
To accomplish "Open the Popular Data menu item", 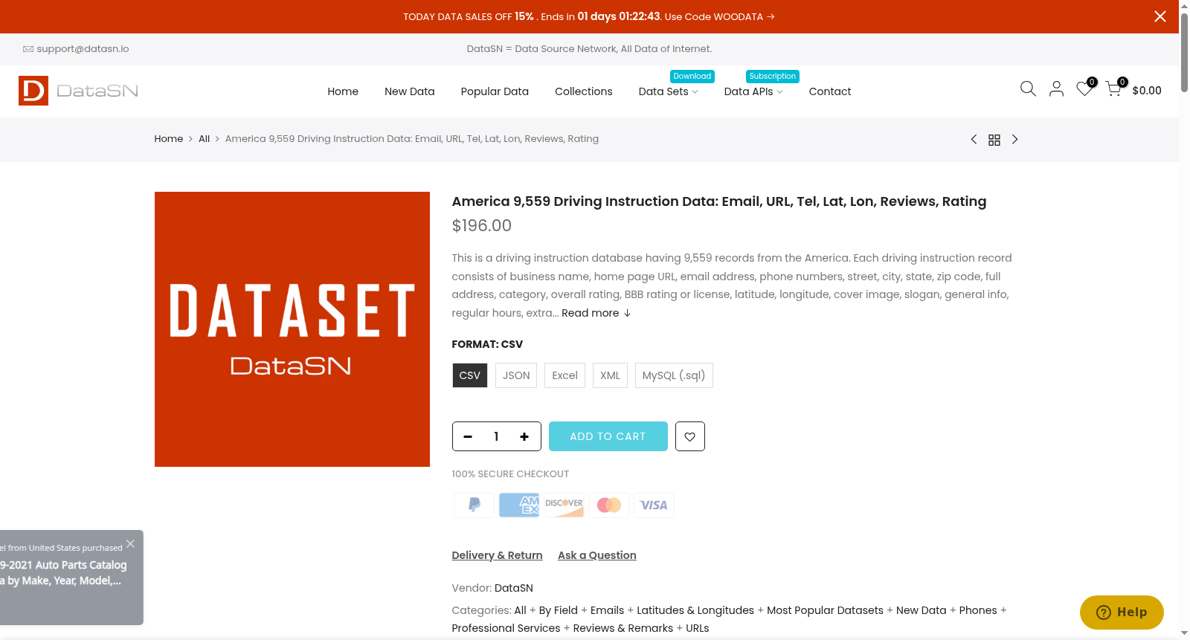I will 495,91.
